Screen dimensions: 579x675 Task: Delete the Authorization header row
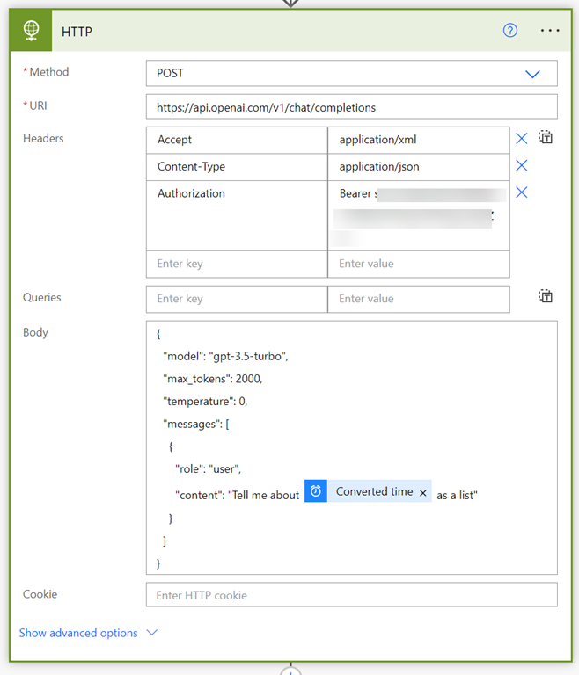coord(522,192)
